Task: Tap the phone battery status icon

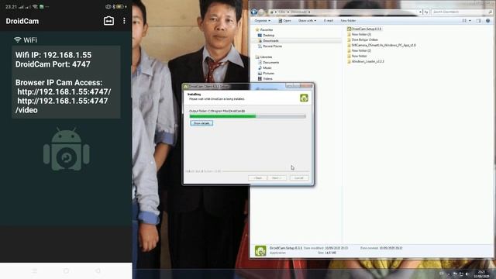Action: pos(119,6)
